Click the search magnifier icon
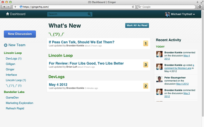Image resolution: width=204 pixels, height=127 pixels. pyautogui.click(x=89, y=14)
